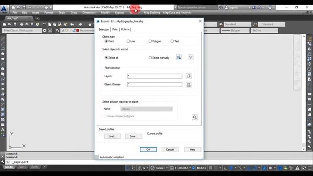Click the Load... profile button
The height and width of the screenshot is (176, 313).
coord(112,136)
